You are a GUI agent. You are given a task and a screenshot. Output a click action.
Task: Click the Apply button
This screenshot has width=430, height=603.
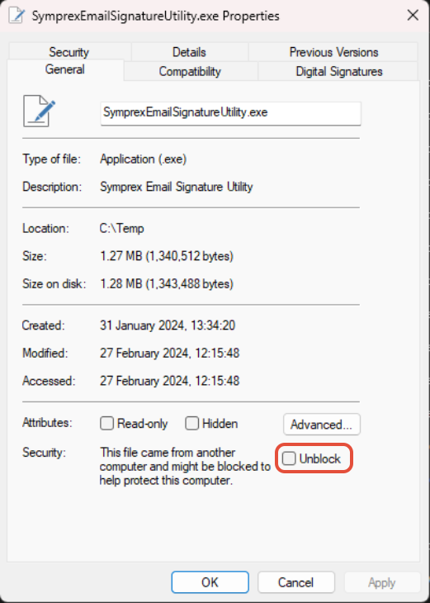pyautogui.click(x=382, y=582)
